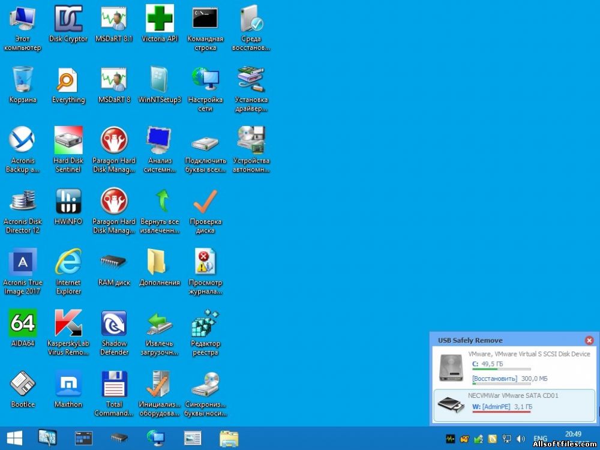Viewport: 600px width, 450px height.
Task: Launch Total Commander icon
Action: [113, 393]
